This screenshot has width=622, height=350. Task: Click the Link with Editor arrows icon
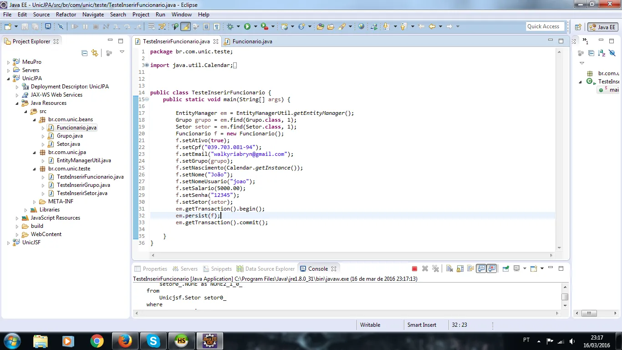click(x=95, y=53)
